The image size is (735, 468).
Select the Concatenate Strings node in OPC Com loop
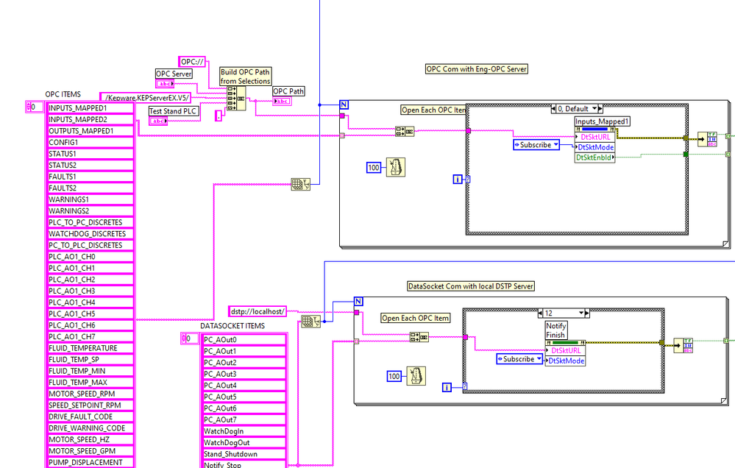click(405, 131)
